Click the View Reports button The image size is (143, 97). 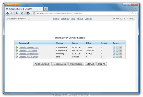(x=76, y=64)
